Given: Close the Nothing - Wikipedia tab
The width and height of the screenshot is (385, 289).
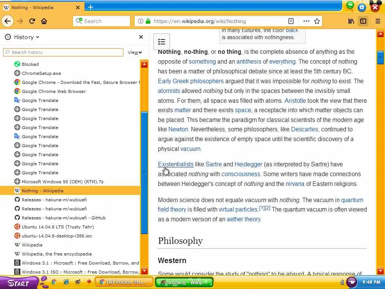Looking at the screenshot, I should coord(77,8).
